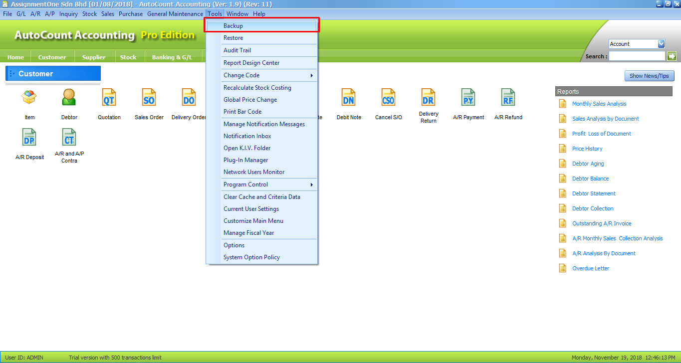Switch to the Supplier tab
The height and width of the screenshot is (363, 681).
94,57
